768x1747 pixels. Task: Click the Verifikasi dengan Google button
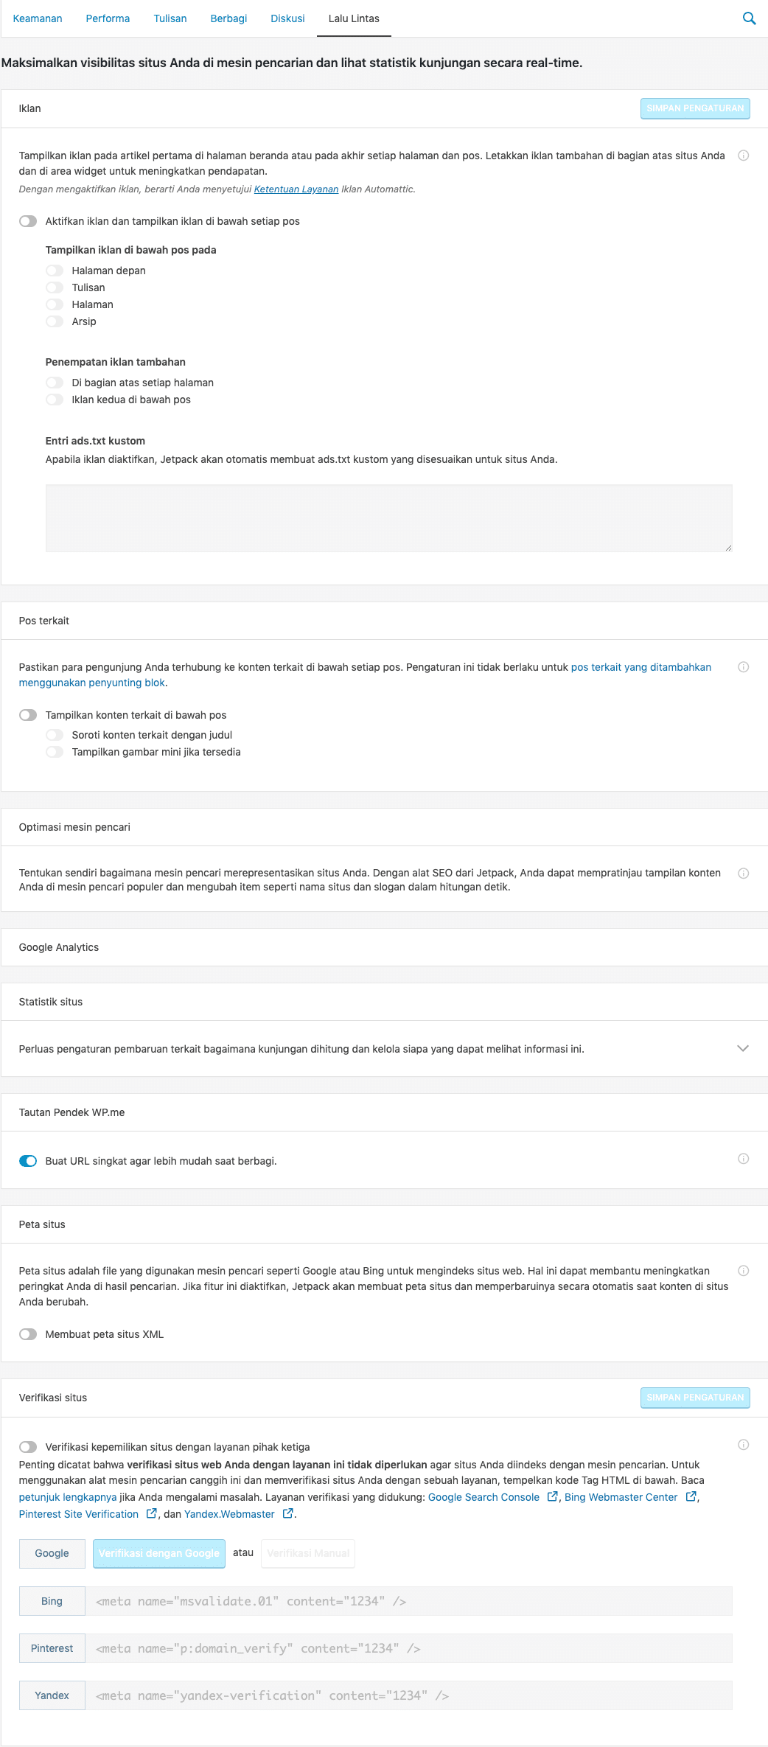pyautogui.click(x=159, y=1553)
